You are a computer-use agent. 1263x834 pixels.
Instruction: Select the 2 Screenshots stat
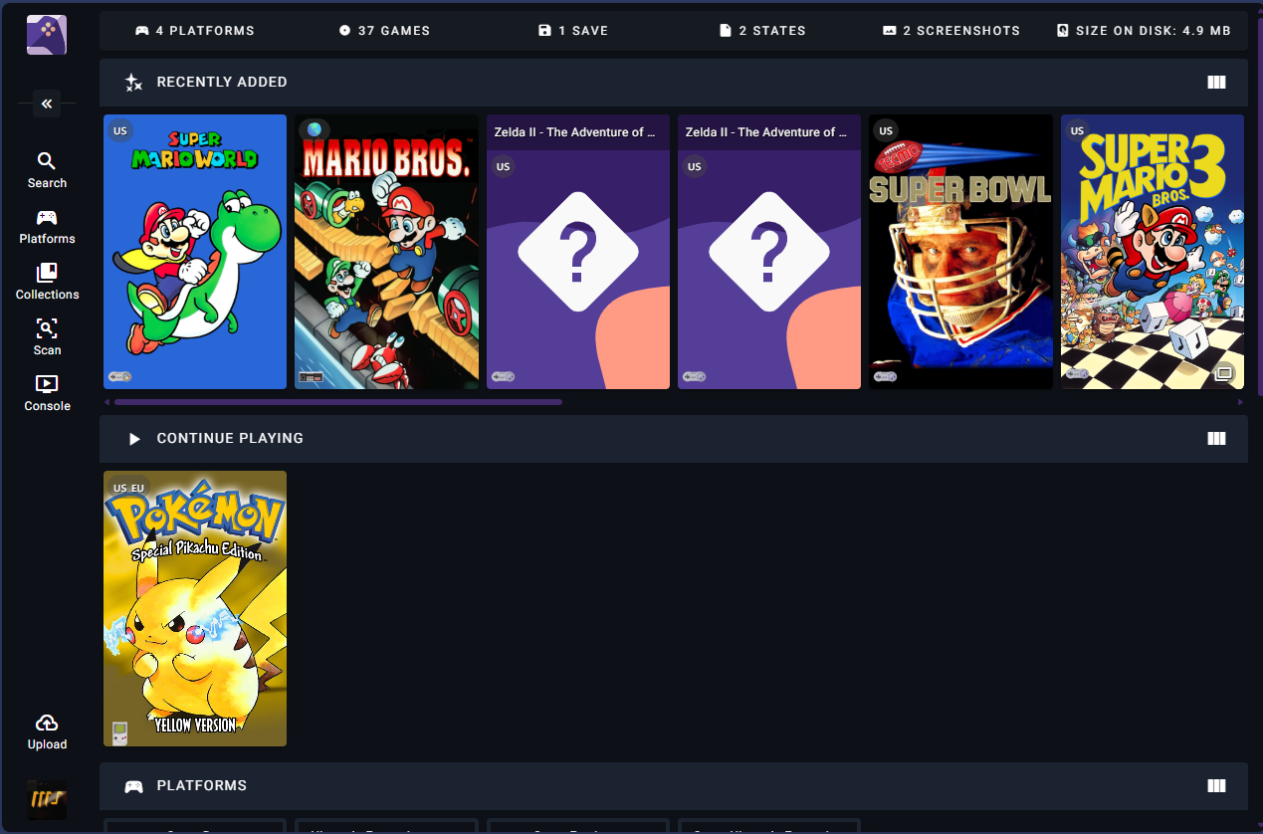(x=950, y=30)
